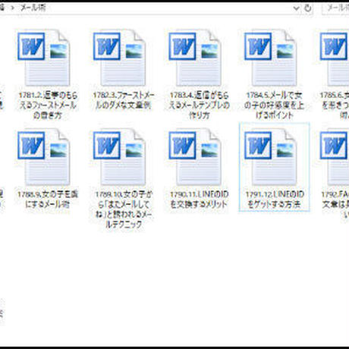Expand the chevron before メール術 breadcrumb
Viewport: 349px width, 349px height.
coord(13,8)
